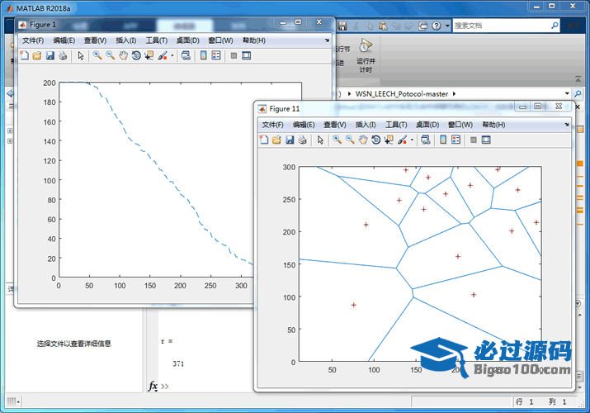
Task: Select Data Cursor tool in Figure 11
Action: [389, 140]
